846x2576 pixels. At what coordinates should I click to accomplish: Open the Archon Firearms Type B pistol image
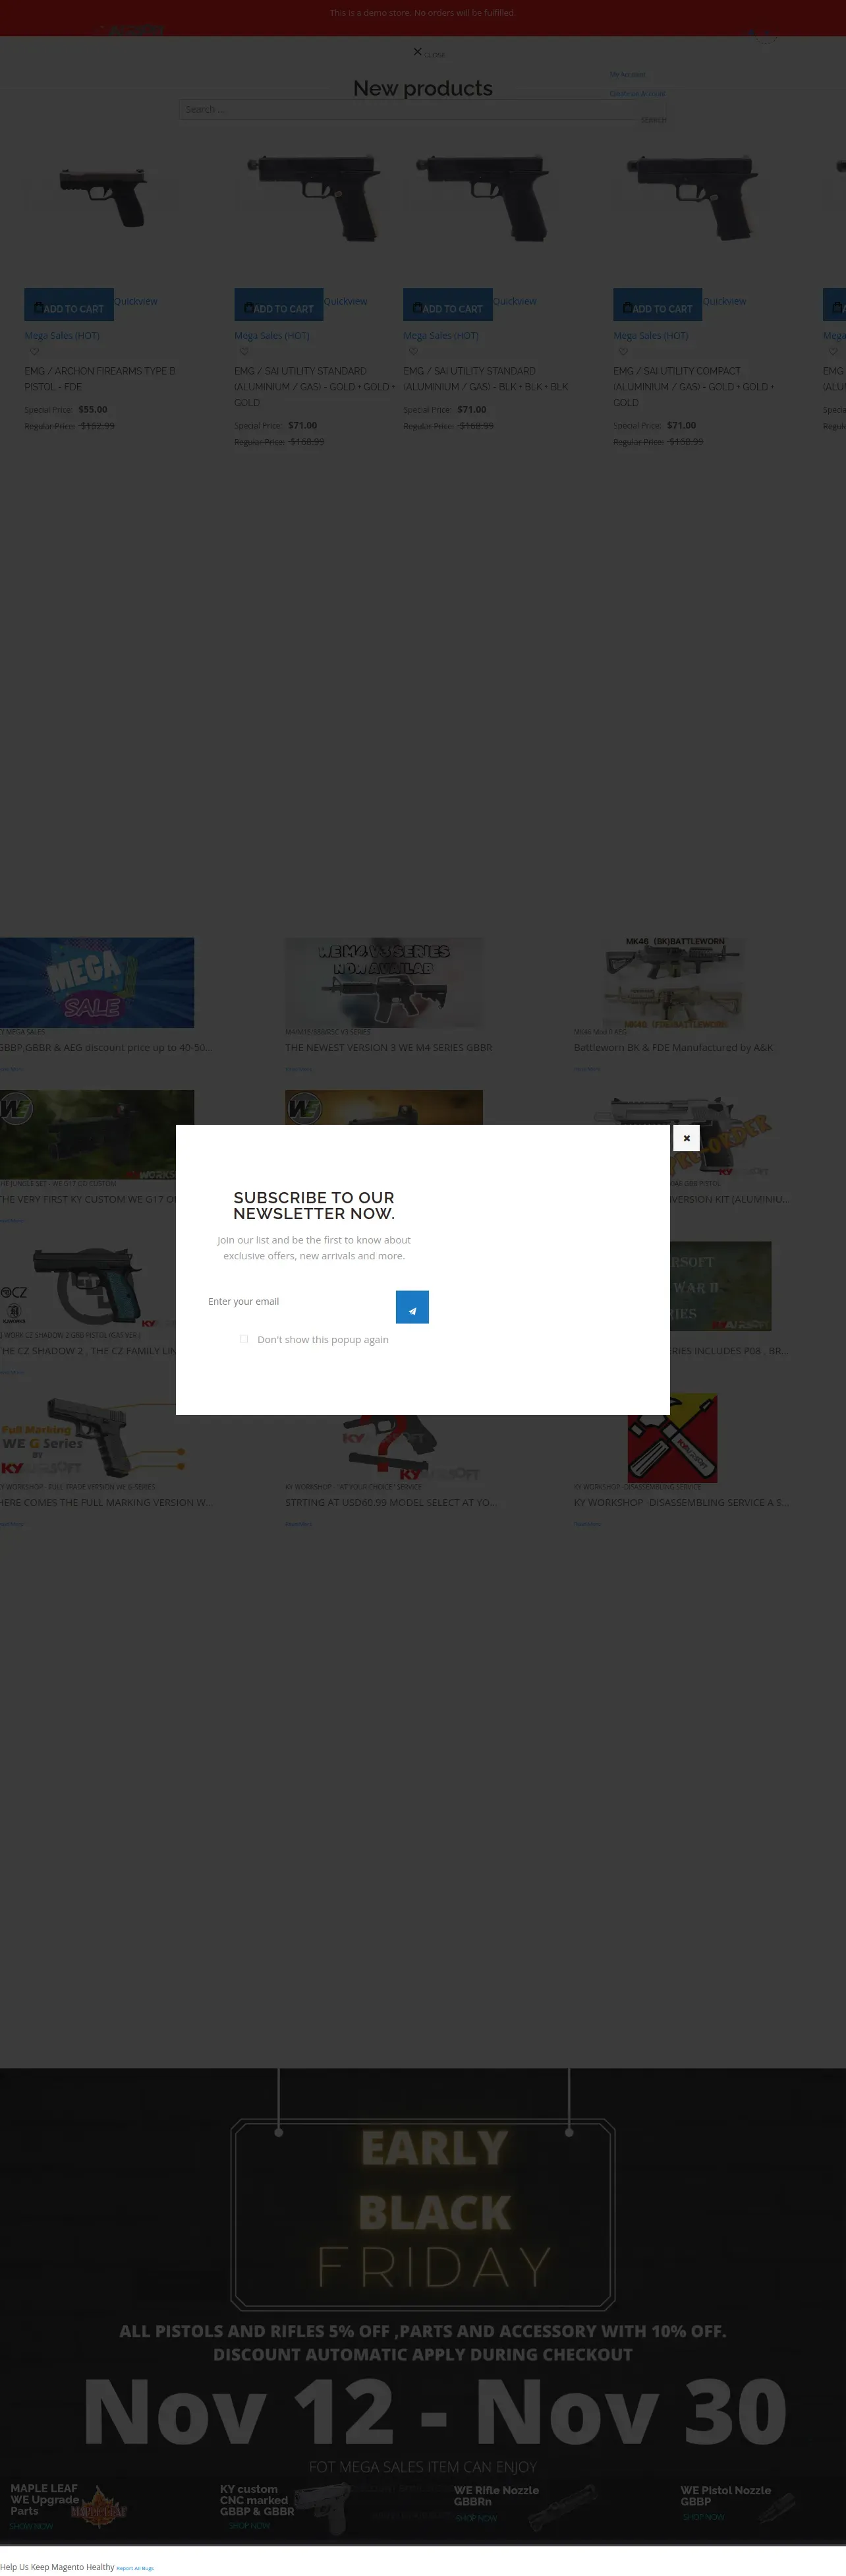pos(103,196)
